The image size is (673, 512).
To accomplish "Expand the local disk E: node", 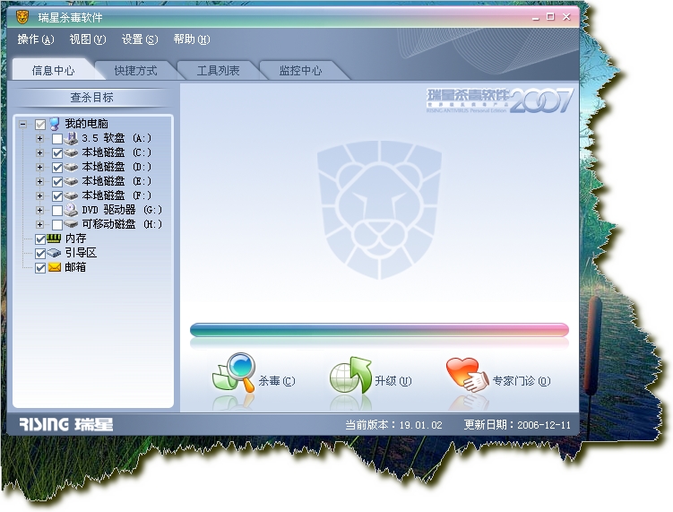I will 40,181.
